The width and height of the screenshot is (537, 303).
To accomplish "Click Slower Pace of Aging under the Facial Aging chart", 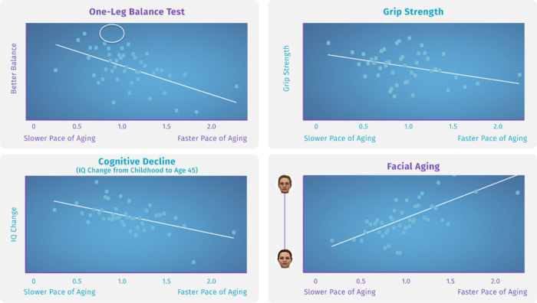I will click(340, 292).
